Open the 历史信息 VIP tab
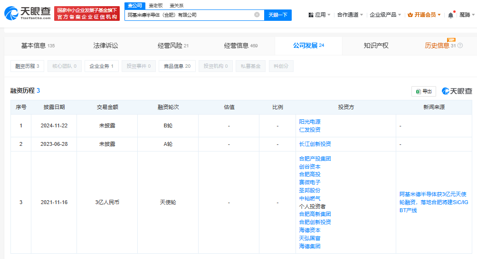Image resolution: width=477 pixels, height=259 pixels. [440, 46]
